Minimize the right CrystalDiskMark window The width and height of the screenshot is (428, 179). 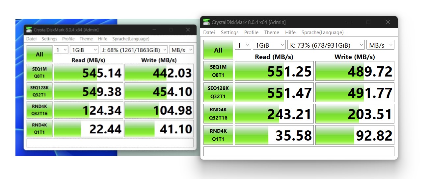pos(349,22)
